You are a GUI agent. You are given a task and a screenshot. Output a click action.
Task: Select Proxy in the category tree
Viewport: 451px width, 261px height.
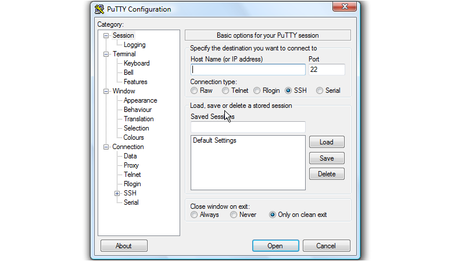pyautogui.click(x=131, y=165)
